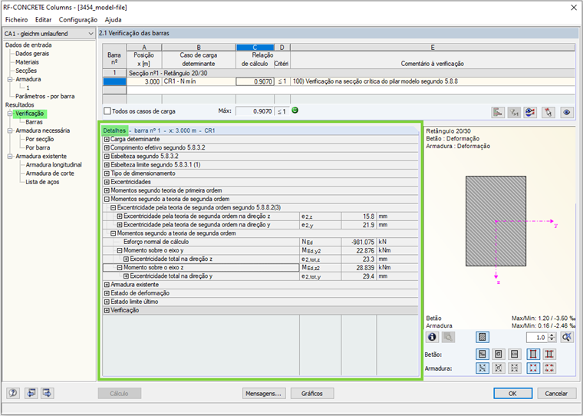Click the 'Secção nº1 - Retângulo 20/30' row
Image resolution: width=583 pixels, height=416 pixels.
point(351,73)
